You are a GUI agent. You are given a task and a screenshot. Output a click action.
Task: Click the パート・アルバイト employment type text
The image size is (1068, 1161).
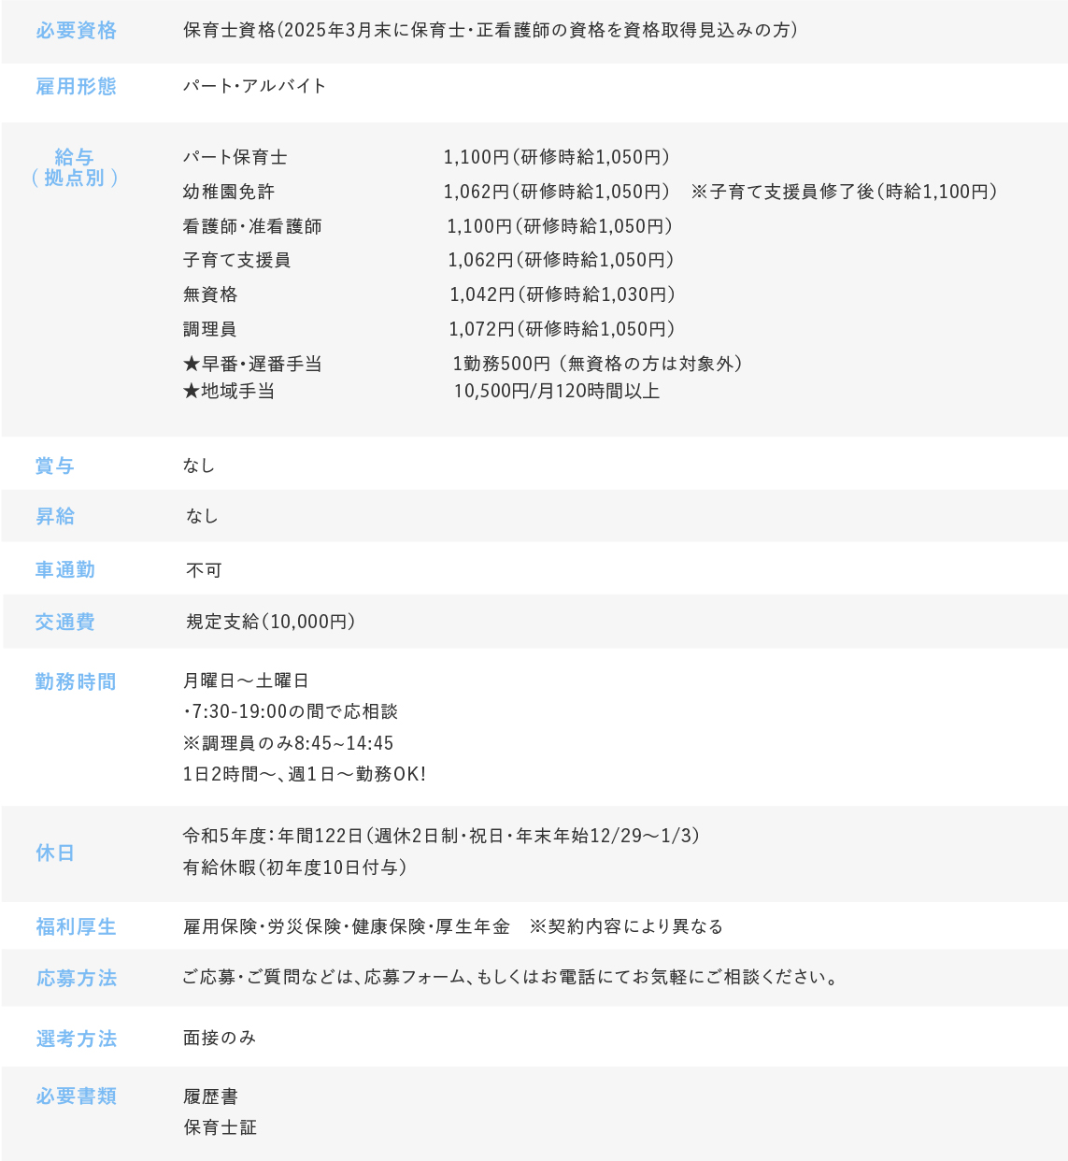pyautogui.click(x=254, y=86)
